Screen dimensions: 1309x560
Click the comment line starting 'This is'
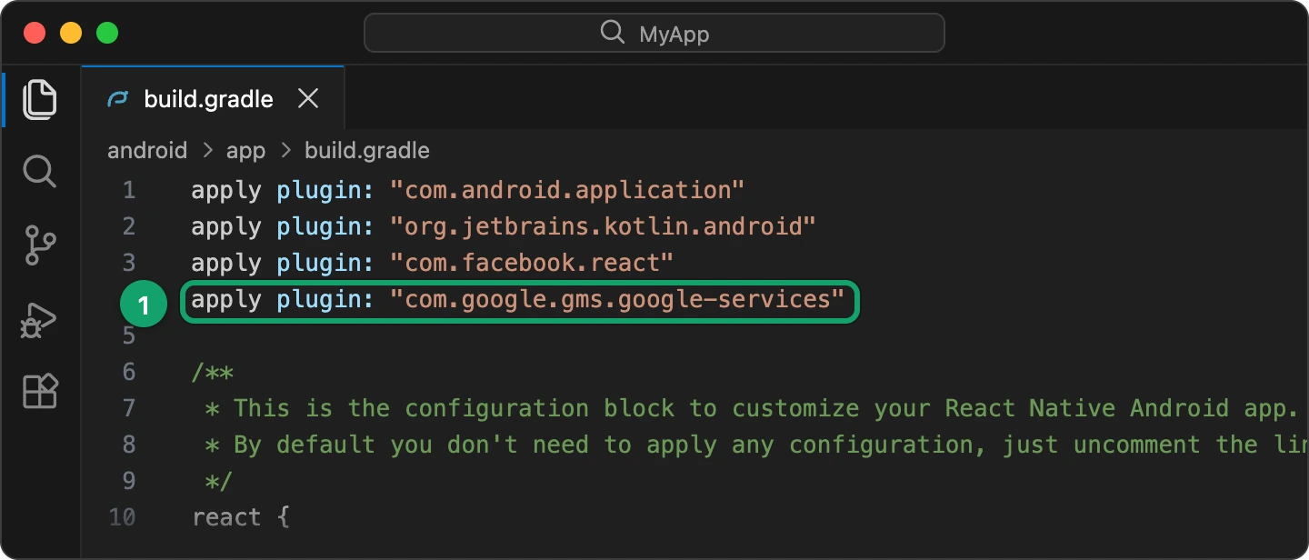click(x=752, y=408)
